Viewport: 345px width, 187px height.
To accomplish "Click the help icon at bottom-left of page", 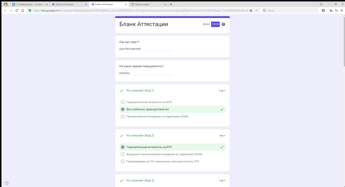I will [7, 183].
